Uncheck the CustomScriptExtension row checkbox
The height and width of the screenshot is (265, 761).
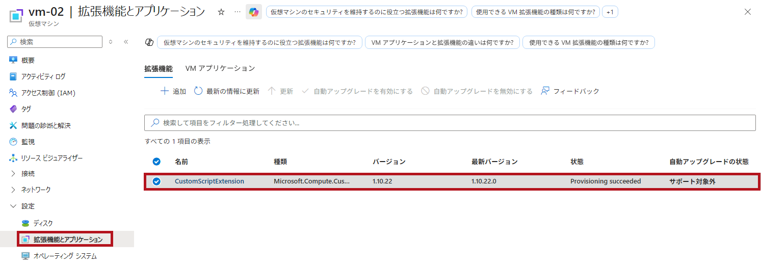tap(156, 181)
